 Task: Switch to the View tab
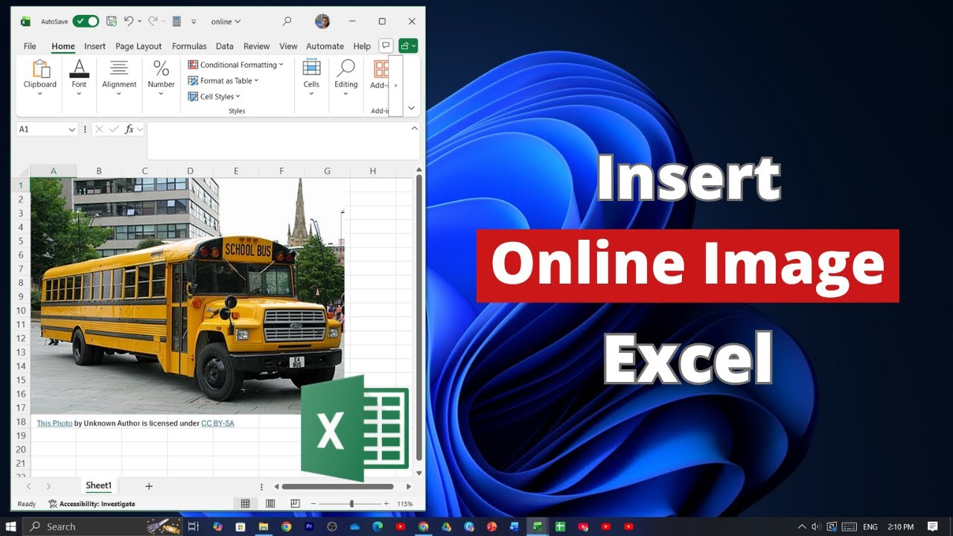(288, 46)
